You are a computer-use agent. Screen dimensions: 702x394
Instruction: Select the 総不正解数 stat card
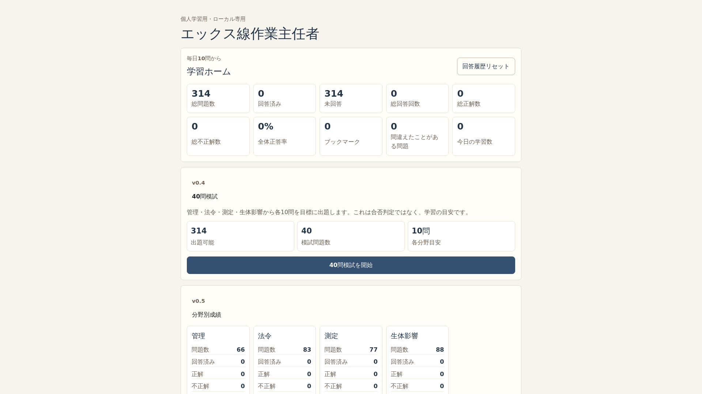pos(218,136)
